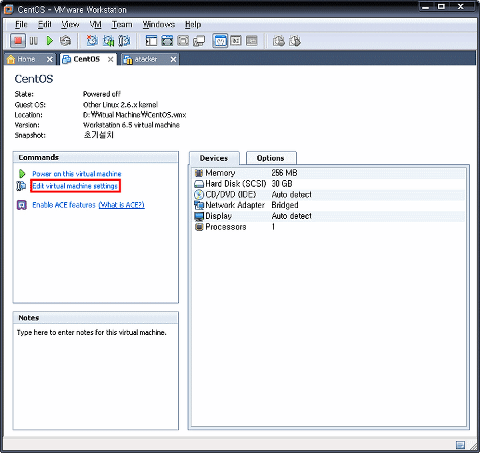Open the Windows menu
The image size is (480, 453).
[159, 25]
